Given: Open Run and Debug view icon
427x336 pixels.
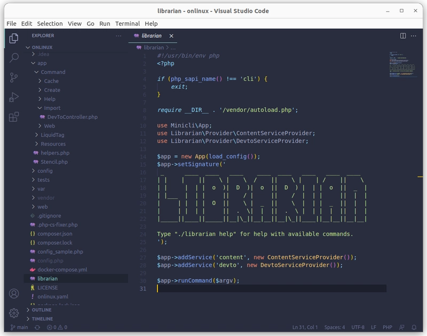Looking at the screenshot, I should (14, 97).
